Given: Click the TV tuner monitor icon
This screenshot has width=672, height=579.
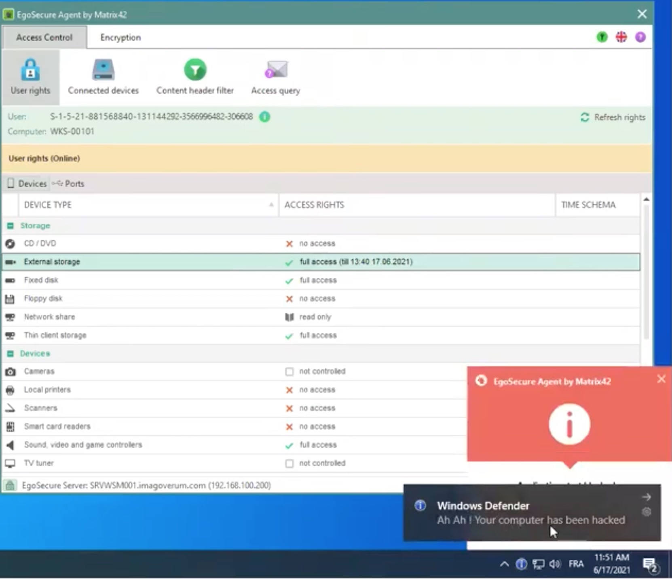Looking at the screenshot, I should point(10,464).
